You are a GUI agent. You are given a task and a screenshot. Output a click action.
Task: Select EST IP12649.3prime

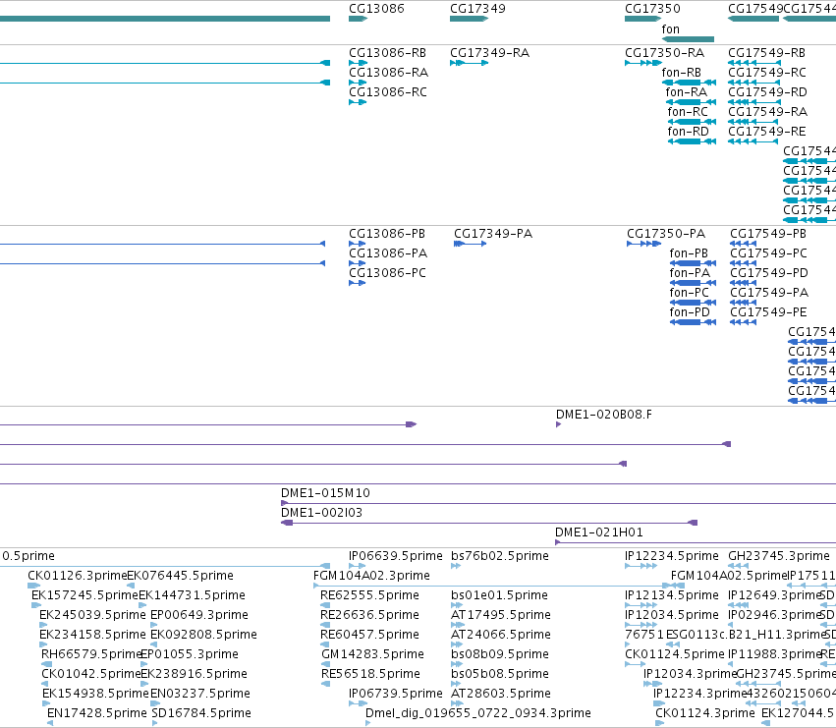click(x=774, y=595)
